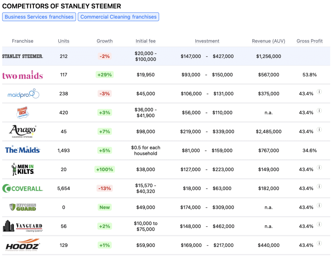
Task: Open The Maids franchise logo
Action: (x=23, y=150)
